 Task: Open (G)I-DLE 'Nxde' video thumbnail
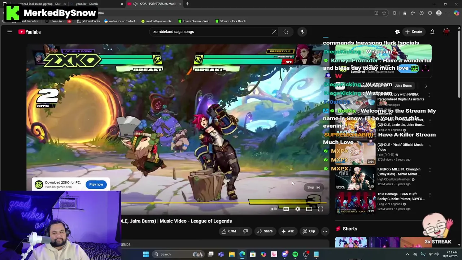pos(356,154)
